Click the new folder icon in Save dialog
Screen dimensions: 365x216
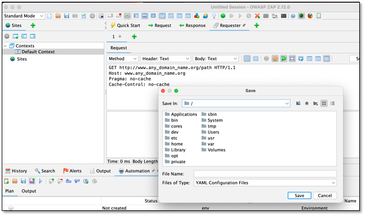click(x=315, y=103)
